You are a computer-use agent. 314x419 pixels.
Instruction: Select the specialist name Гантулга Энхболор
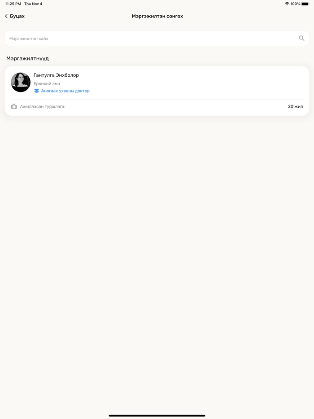(56, 75)
